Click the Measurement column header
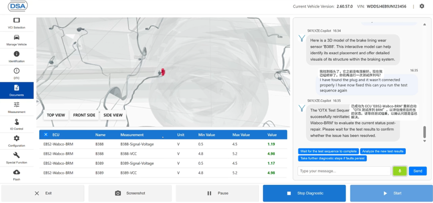The image size is (433, 203). point(132,135)
